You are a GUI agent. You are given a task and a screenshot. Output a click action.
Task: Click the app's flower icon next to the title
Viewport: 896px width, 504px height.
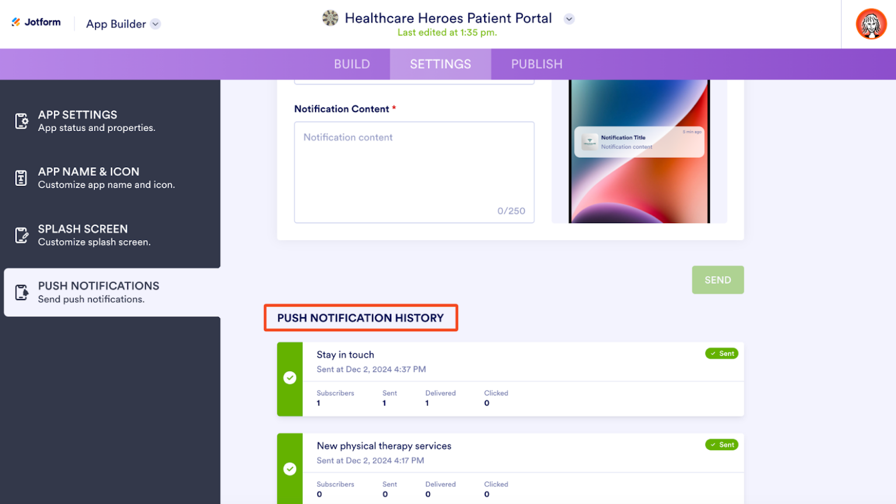[x=330, y=17]
